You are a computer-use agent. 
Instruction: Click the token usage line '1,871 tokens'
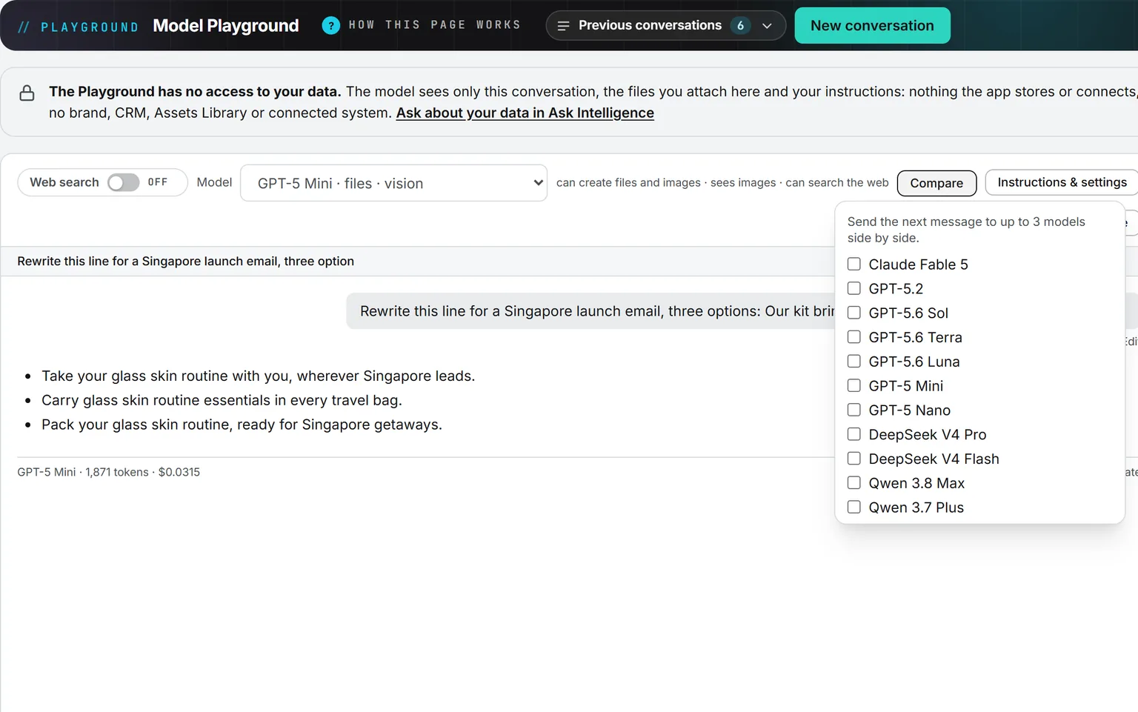[108, 473]
